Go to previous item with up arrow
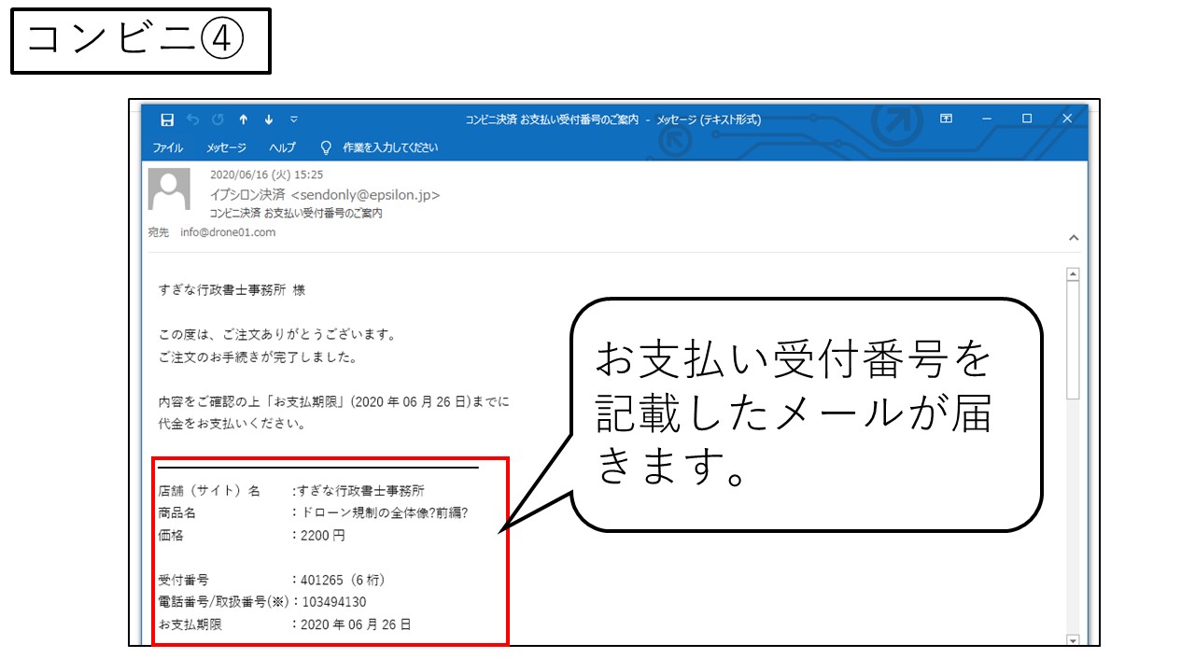This screenshot has width=1195, height=672. tap(244, 119)
